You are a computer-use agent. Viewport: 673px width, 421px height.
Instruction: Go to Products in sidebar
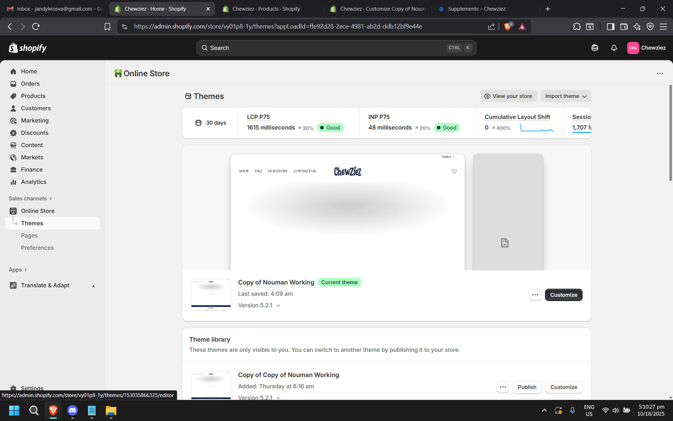(x=33, y=96)
